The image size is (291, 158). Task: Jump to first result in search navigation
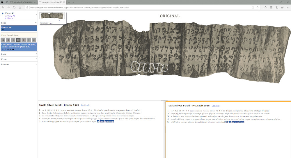[x=3, y=40]
